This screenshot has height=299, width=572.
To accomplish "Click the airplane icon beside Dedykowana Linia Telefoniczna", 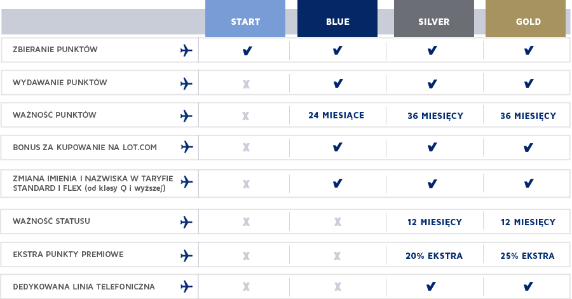I will pyautogui.click(x=186, y=286).
